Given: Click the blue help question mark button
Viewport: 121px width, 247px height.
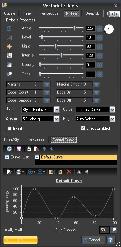Looking at the screenshot, I should (x=111, y=240).
